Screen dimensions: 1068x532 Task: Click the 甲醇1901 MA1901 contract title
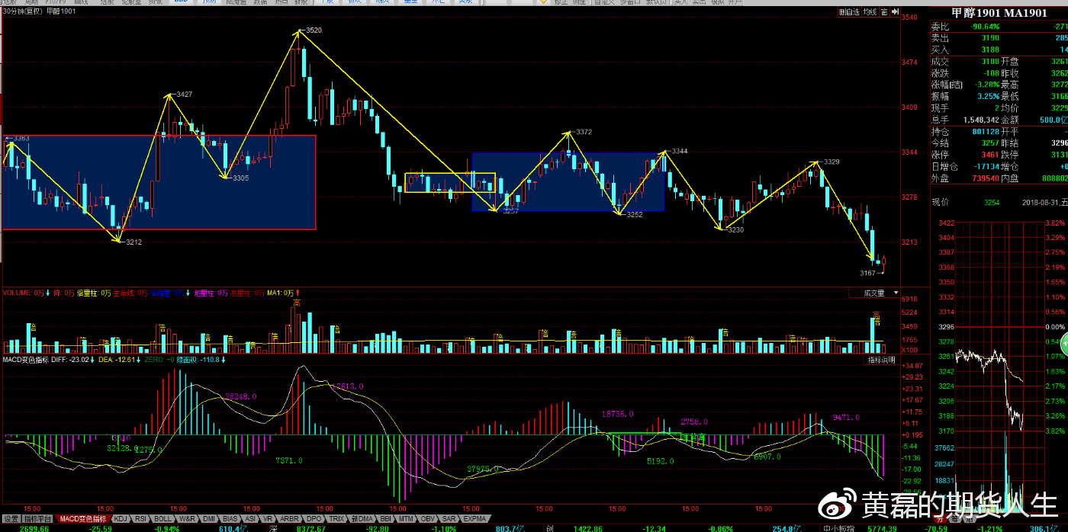pos(999,13)
